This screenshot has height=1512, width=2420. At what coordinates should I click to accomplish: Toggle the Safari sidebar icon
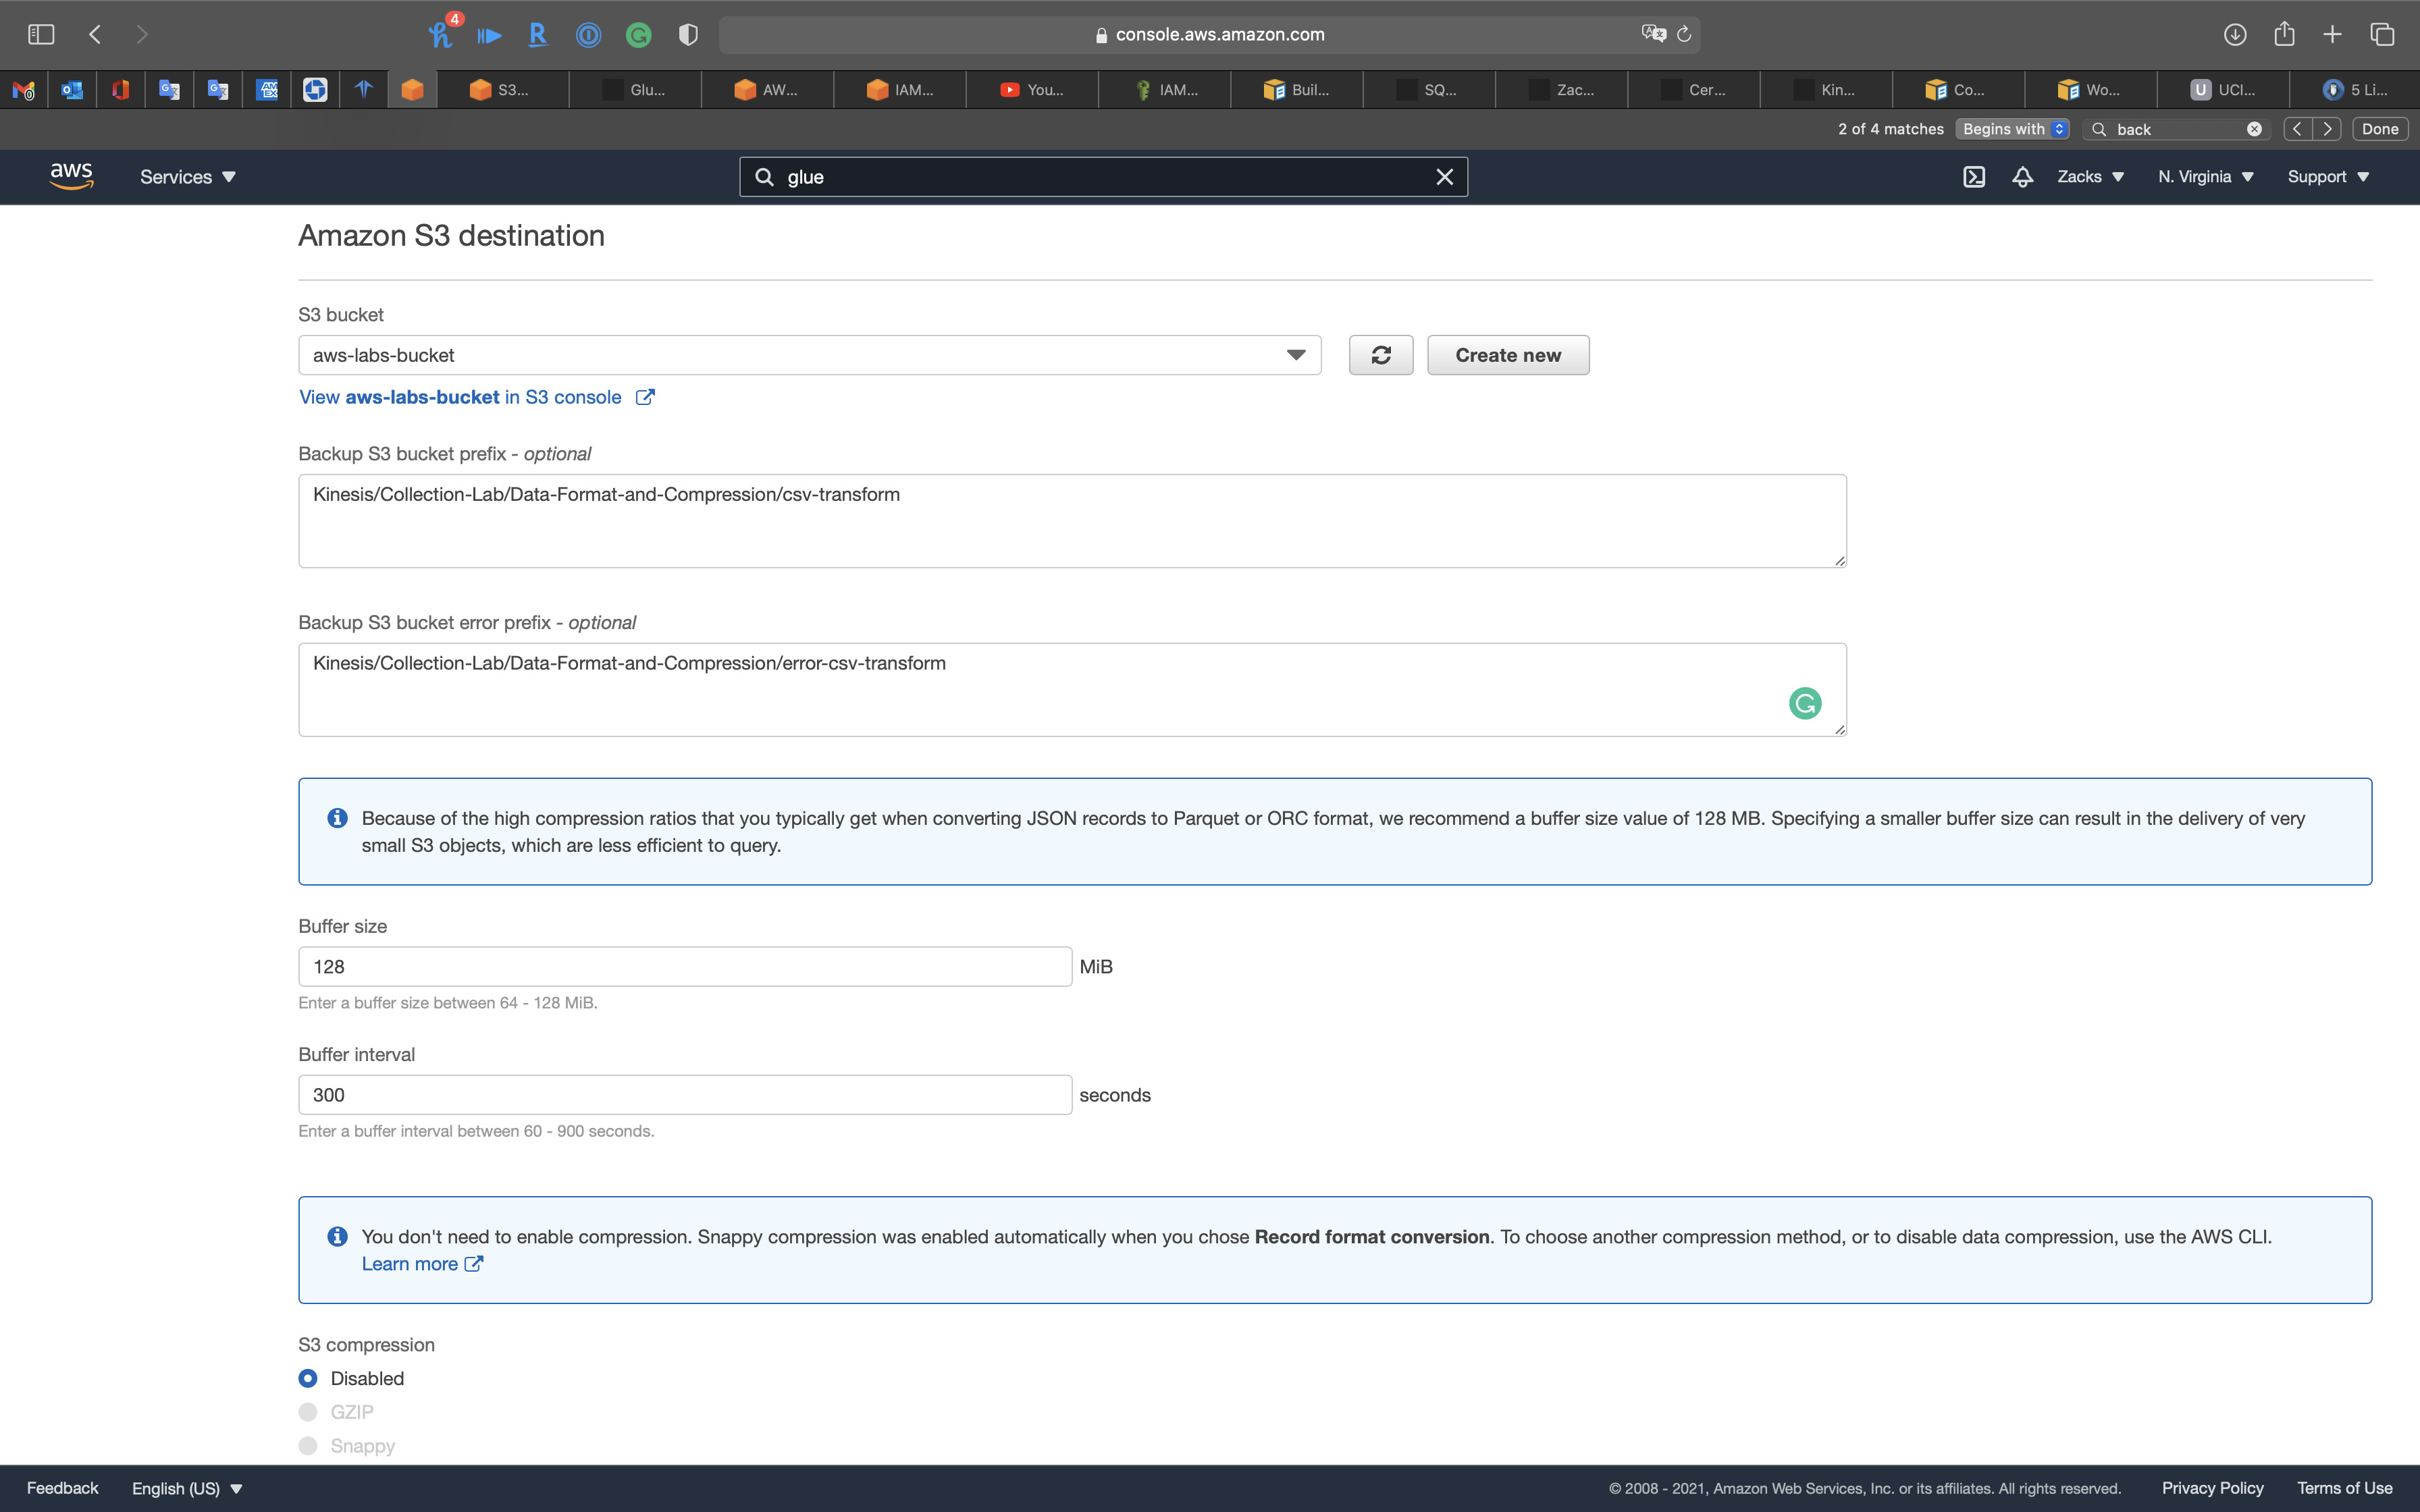41,34
